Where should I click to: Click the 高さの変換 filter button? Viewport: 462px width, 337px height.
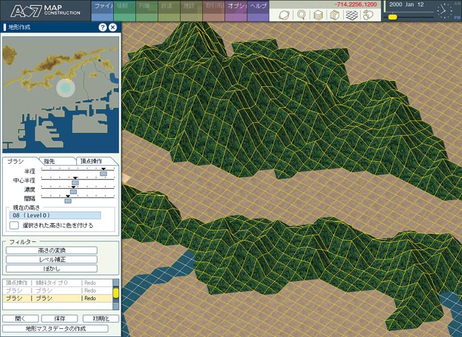point(51,250)
